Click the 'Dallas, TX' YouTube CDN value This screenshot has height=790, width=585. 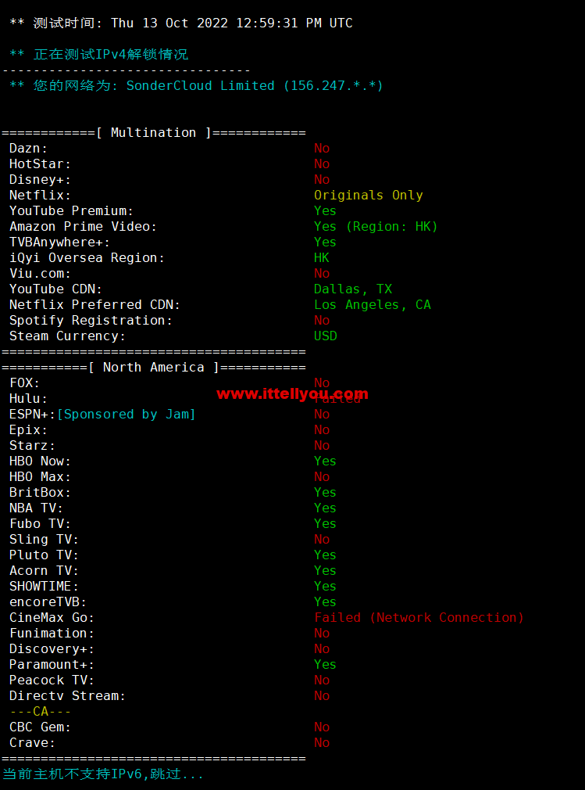(353, 289)
